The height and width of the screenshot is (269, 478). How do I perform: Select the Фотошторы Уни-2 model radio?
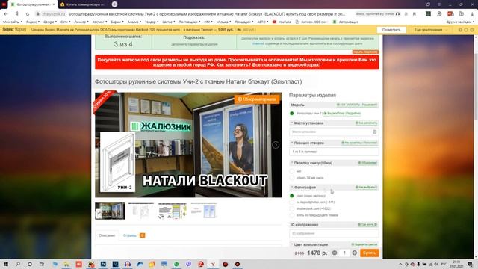click(292, 114)
